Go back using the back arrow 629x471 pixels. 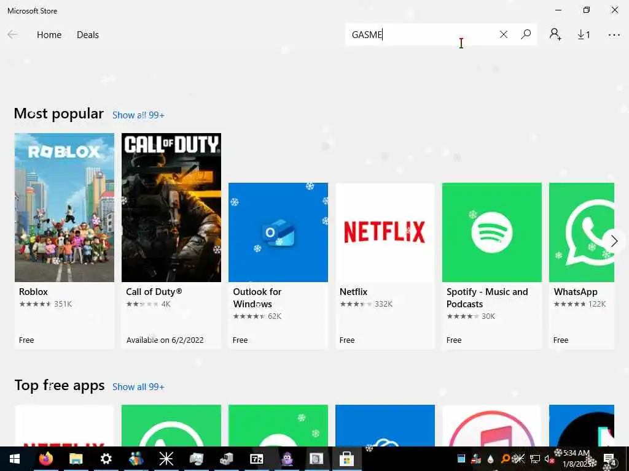(12, 35)
